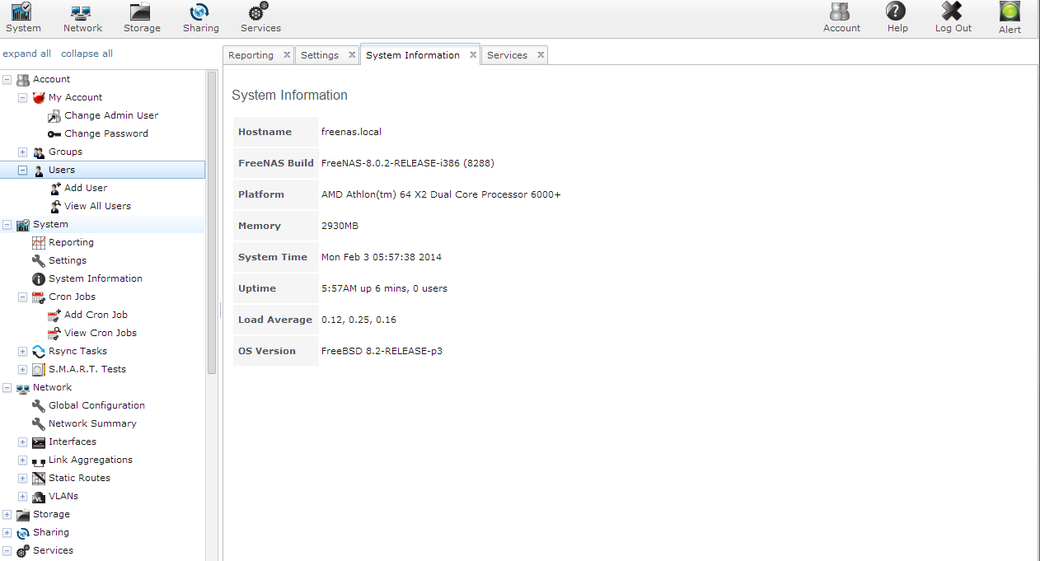Viewport: 1040px width, 561px height.
Task: Collapse the My Account tree node
Action: coord(23,97)
